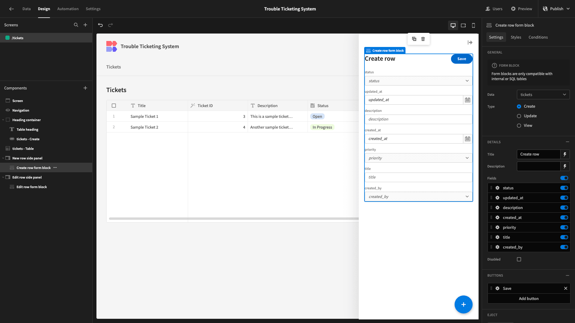The image size is (575, 323).
Task: Open the Conditions tab
Action: click(x=538, y=37)
